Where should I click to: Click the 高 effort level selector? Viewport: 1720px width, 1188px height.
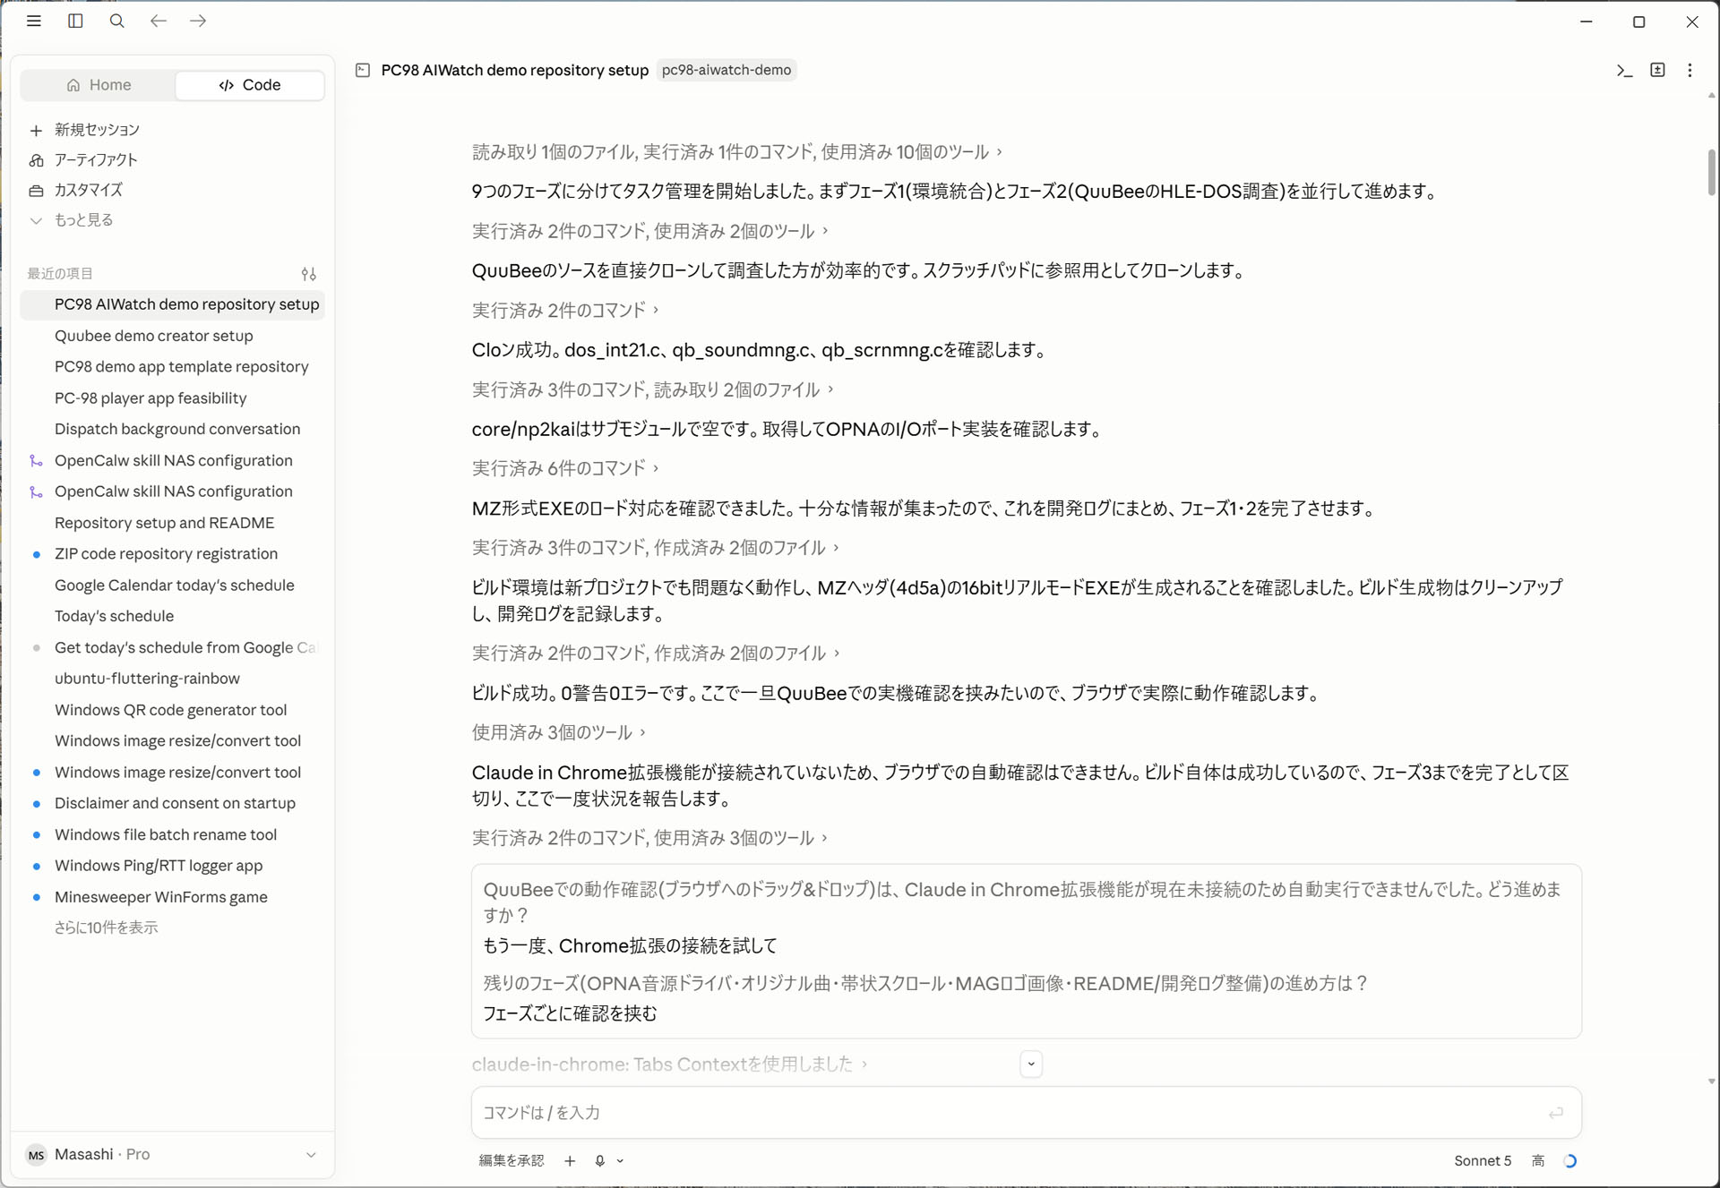tap(1538, 1160)
